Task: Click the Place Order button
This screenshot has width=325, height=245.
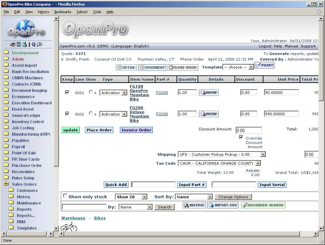Action: [99, 130]
